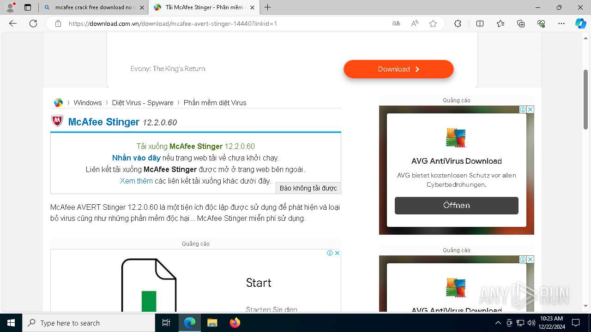Screen dimensions: 591x332
Task: Click the Nhấn vào đây link
Action: [x=136, y=158]
